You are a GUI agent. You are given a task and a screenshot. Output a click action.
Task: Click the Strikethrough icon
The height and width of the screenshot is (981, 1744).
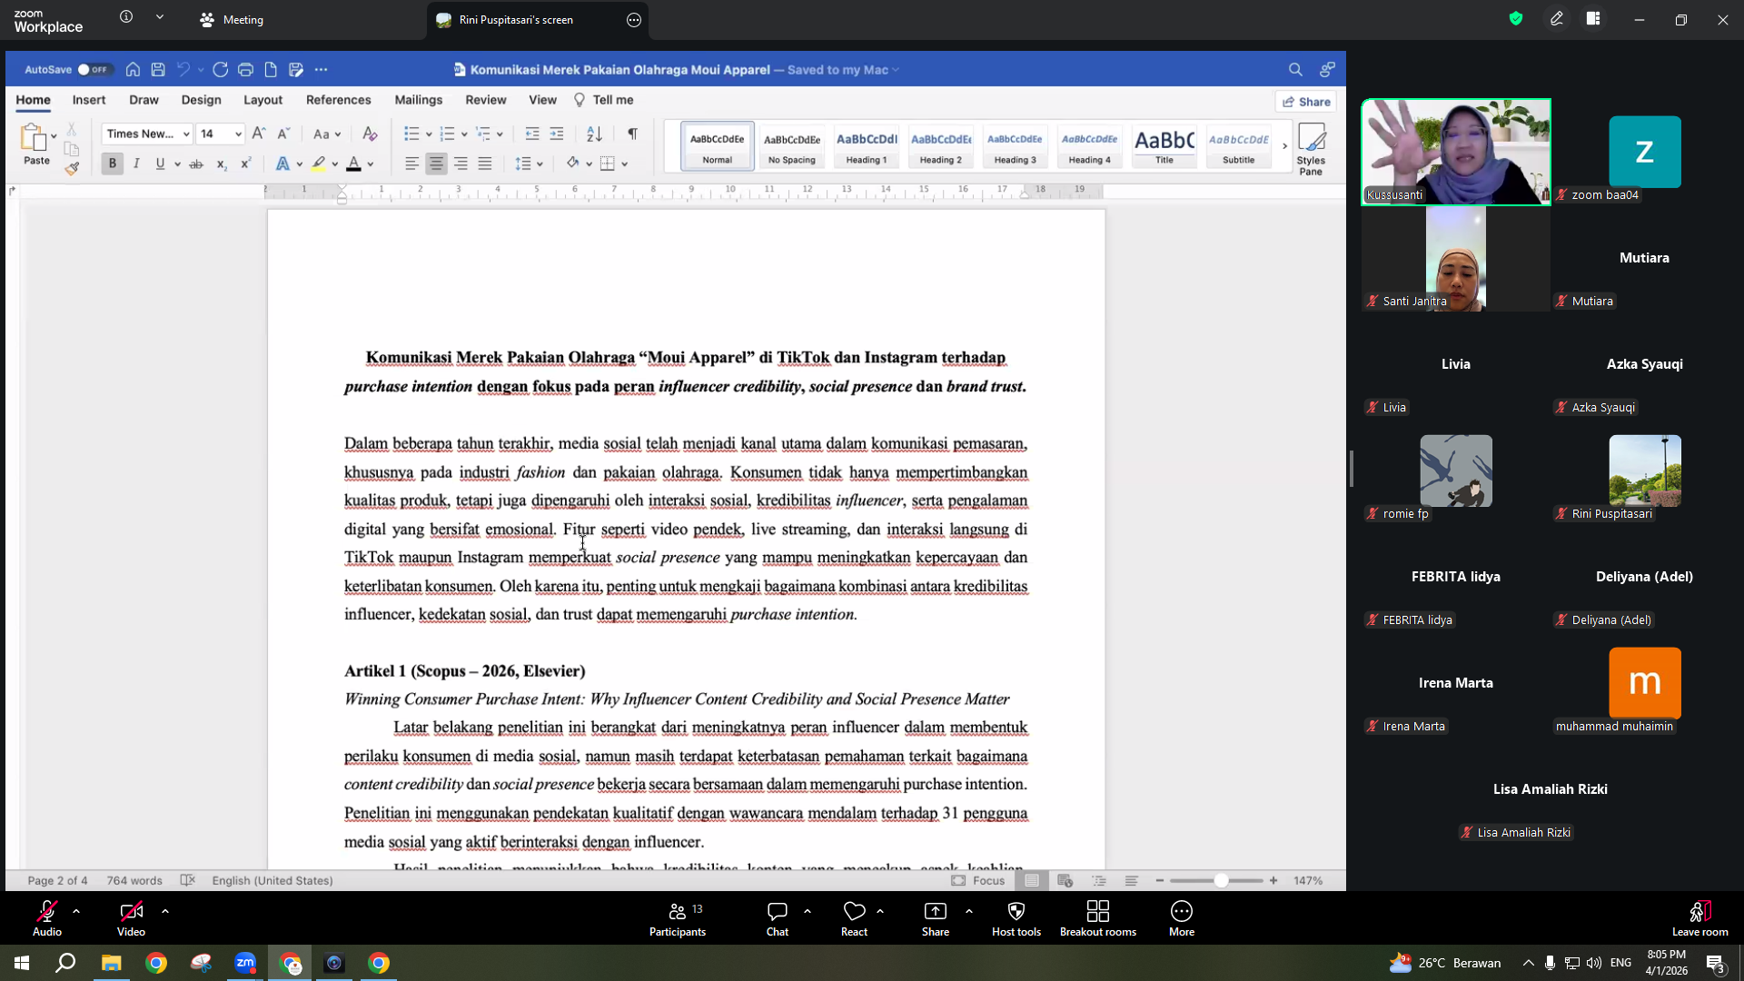tap(196, 163)
